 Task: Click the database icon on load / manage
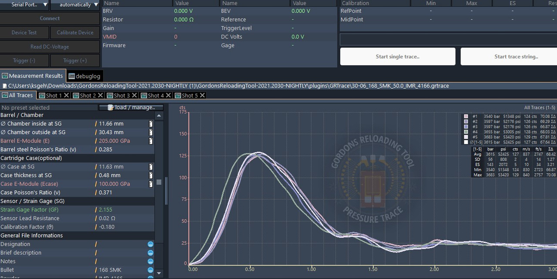click(111, 108)
